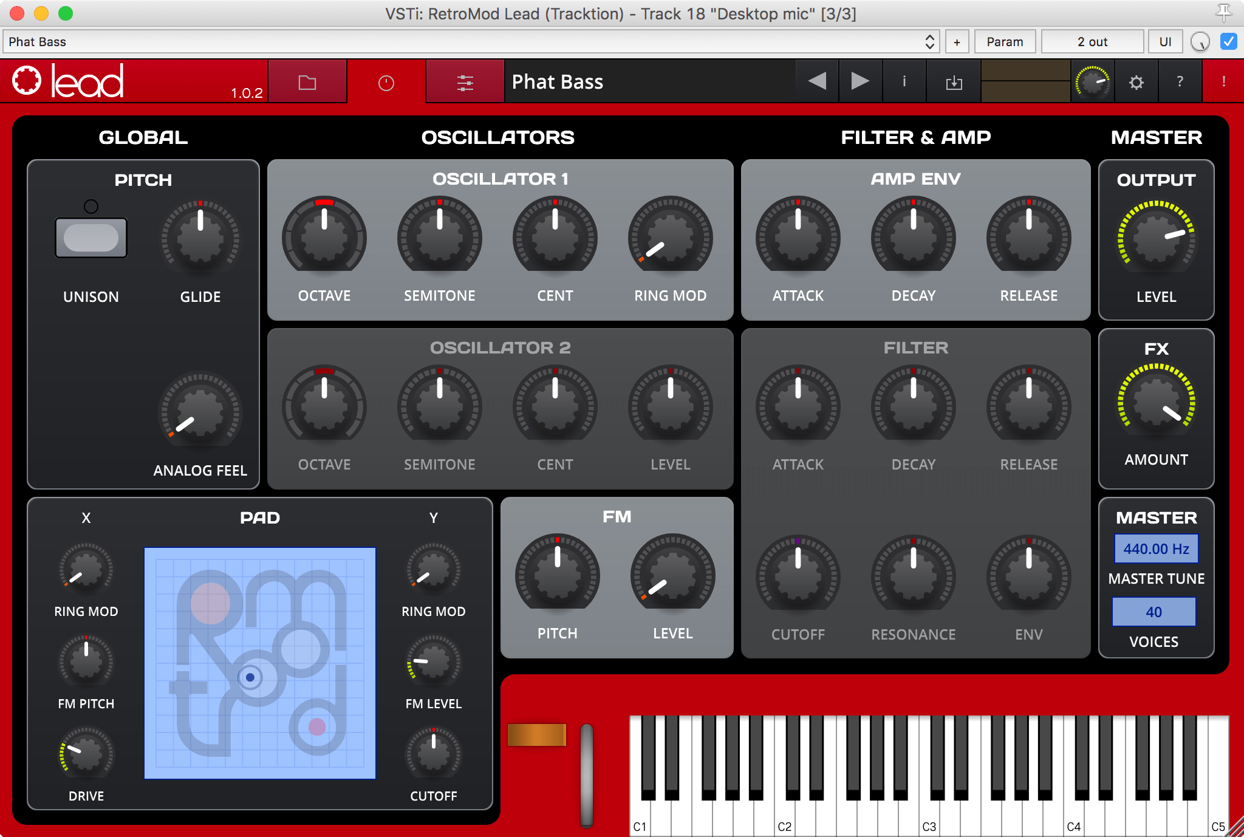Image resolution: width=1244 pixels, height=837 pixels.
Task: Click pad X FM PITCH knob
Action: (86, 661)
